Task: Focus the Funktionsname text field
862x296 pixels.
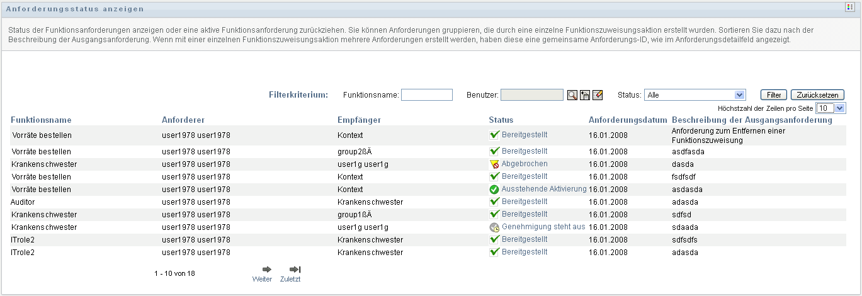Action: (426, 95)
